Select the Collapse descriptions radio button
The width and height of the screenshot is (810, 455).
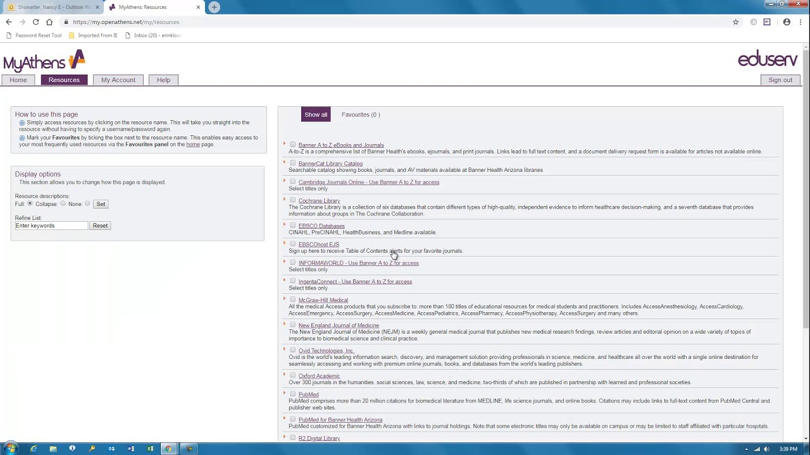[x=63, y=203]
